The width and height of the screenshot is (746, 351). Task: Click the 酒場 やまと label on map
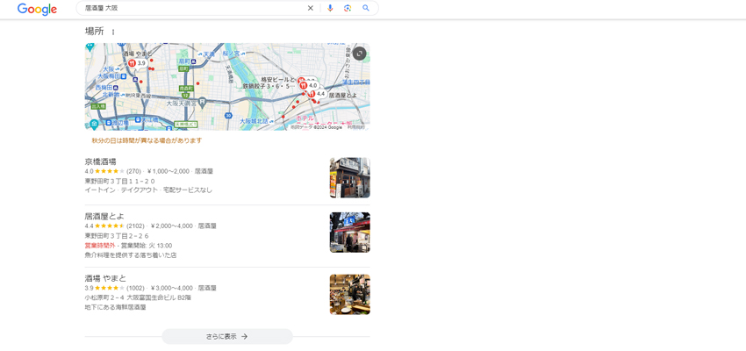pos(139,54)
